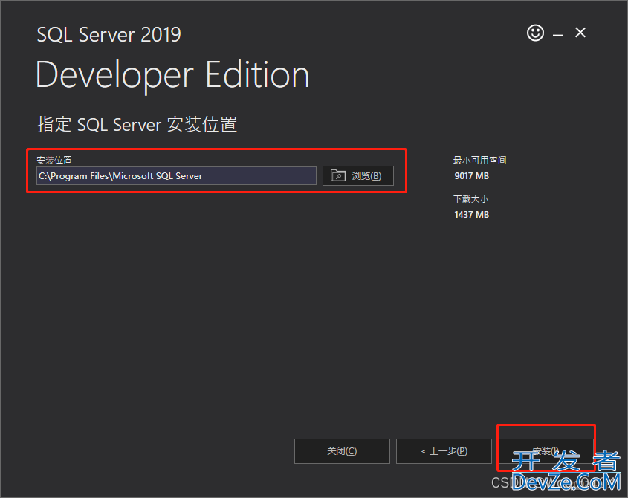The image size is (628, 498).
Task: Select the 9017 MB minimum space value
Action: [x=471, y=176]
